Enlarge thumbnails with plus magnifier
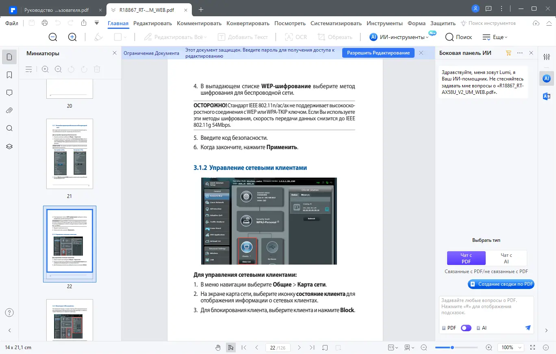Screen dimensions: 556x354 coord(45,69)
